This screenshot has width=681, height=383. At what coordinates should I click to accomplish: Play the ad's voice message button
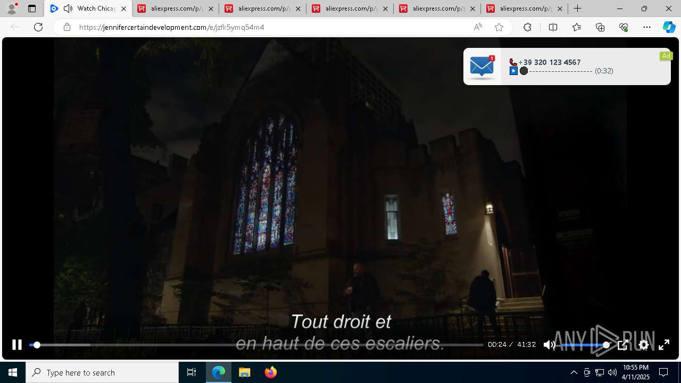click(x=513, y=71)
